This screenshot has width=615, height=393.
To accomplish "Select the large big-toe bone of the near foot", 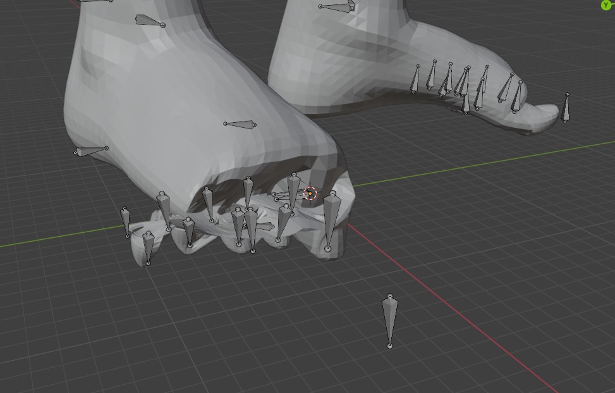I will click(331, 221).
